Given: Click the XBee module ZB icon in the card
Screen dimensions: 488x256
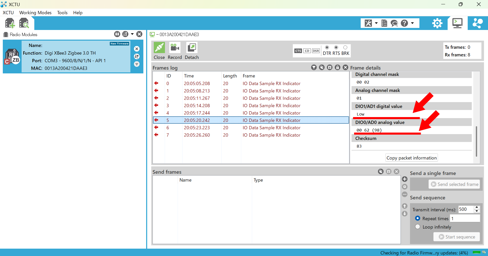Looking at the screenshot, I should [x=12, y=57].
